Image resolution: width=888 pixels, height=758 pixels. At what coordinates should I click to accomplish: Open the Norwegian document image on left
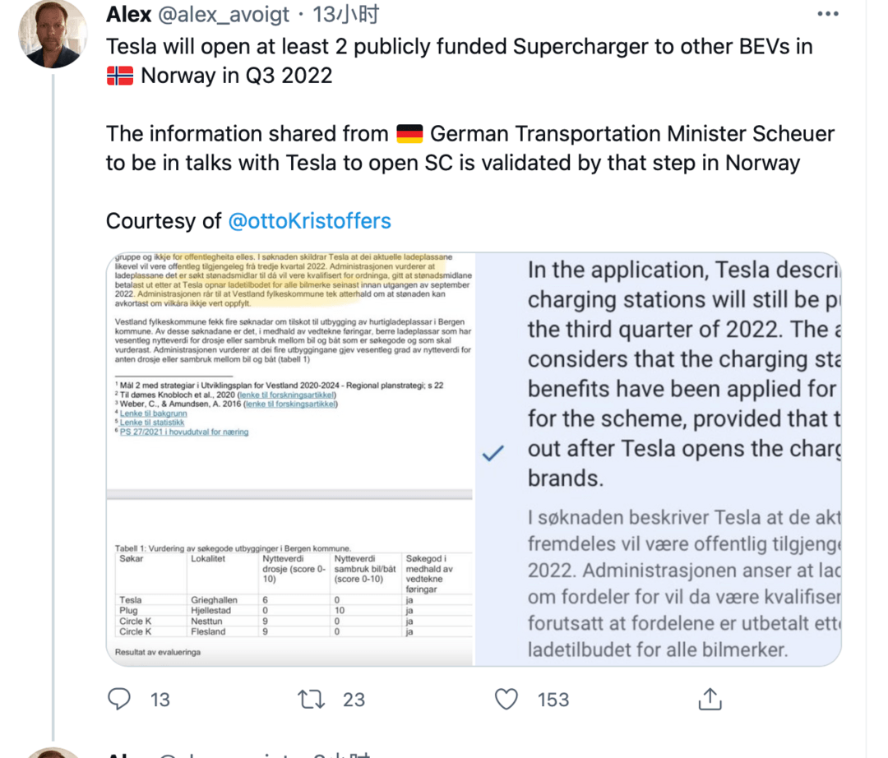pos(289,459)
